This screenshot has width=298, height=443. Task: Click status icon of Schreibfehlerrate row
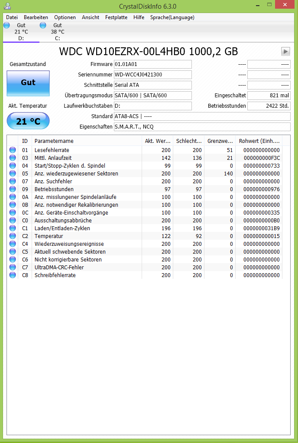pos(13,275)
